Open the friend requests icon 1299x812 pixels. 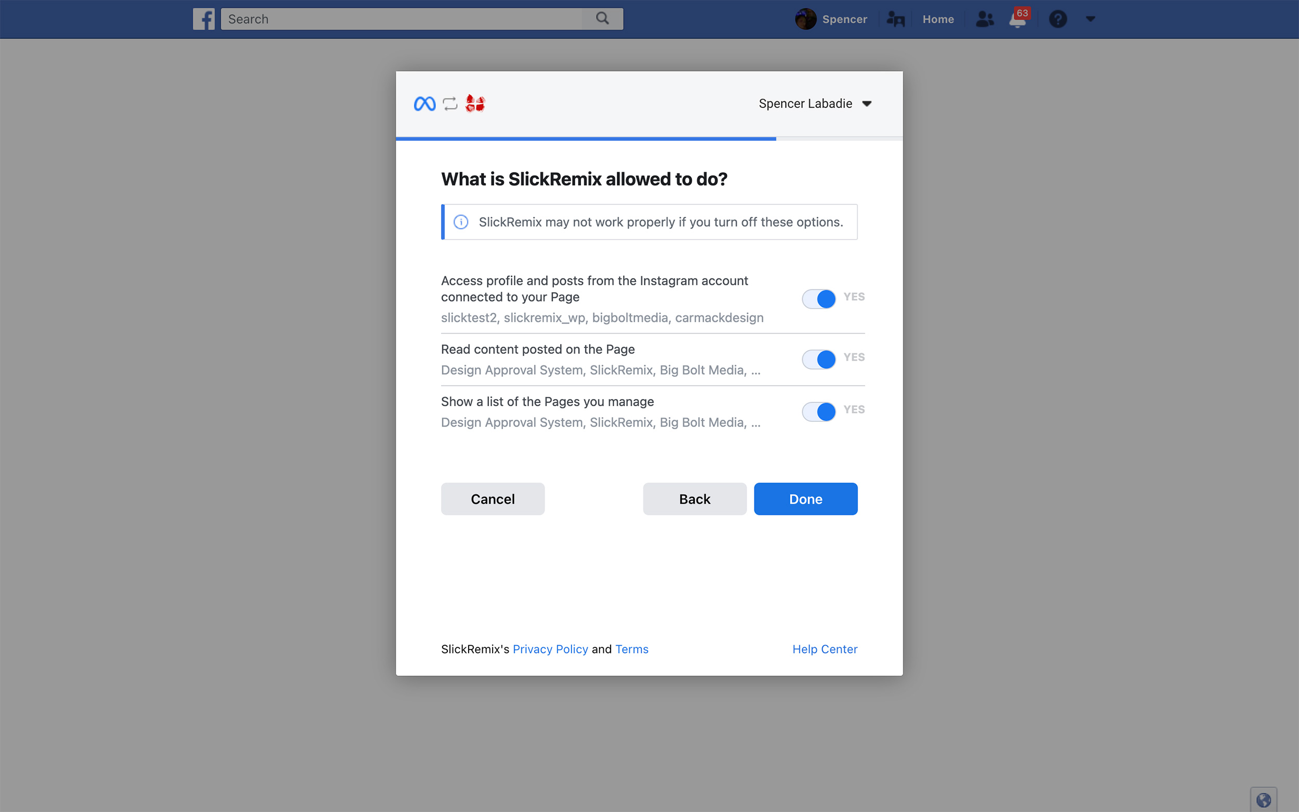click(984, 19)
